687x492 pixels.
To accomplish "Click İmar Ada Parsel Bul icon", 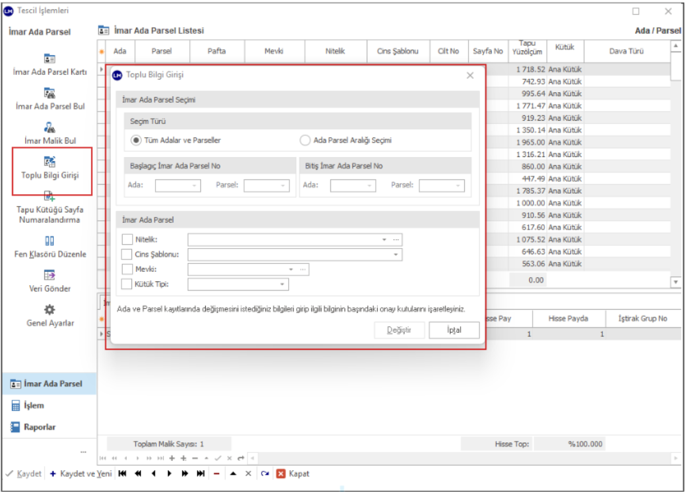I will (x=49, y=93).
